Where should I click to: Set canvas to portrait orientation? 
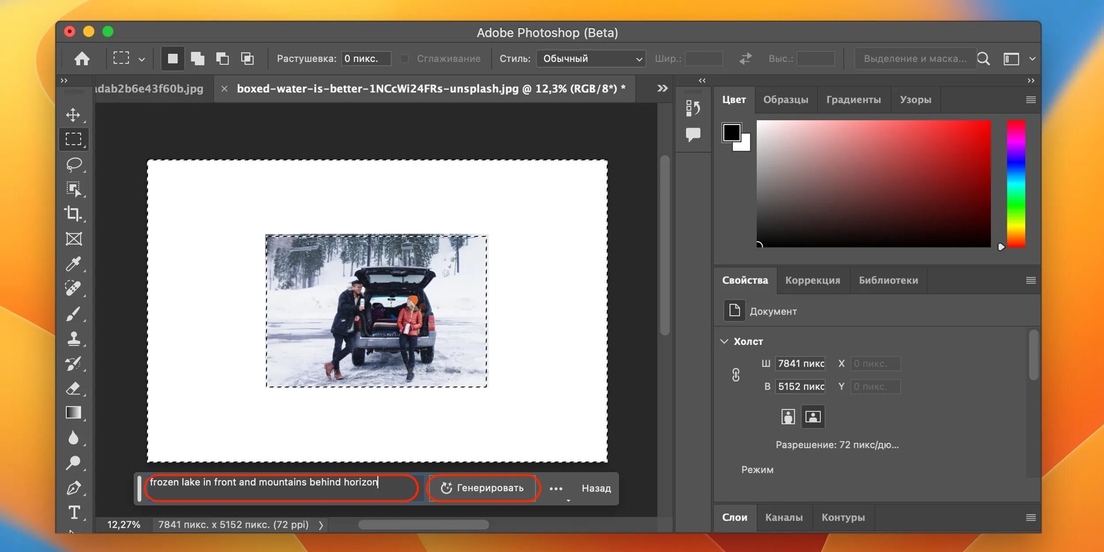(788, 416)
